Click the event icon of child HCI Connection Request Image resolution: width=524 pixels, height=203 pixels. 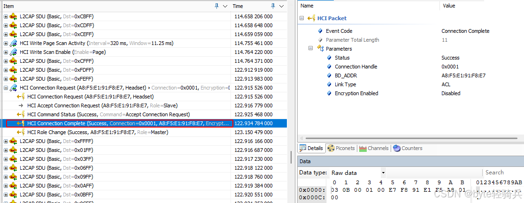point(21,97)
